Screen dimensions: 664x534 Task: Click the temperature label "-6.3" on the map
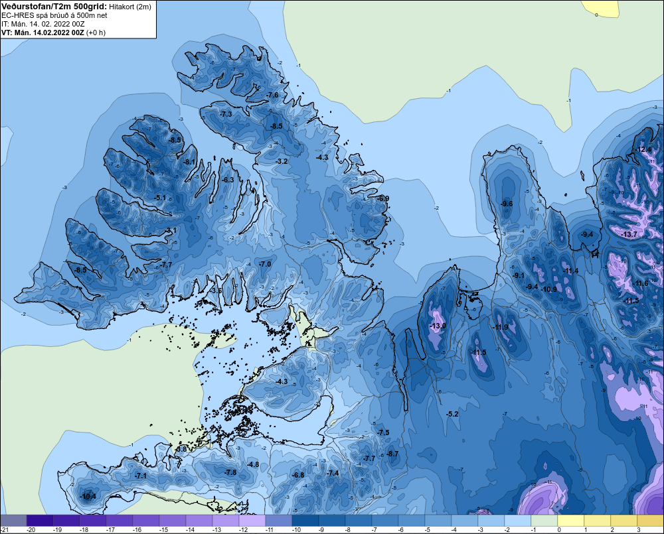coord(228,180)
